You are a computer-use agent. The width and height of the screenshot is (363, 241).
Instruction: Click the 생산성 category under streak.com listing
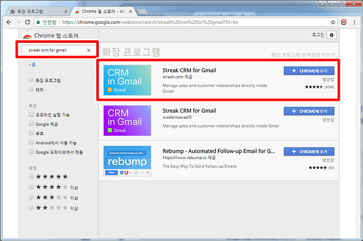328,79
